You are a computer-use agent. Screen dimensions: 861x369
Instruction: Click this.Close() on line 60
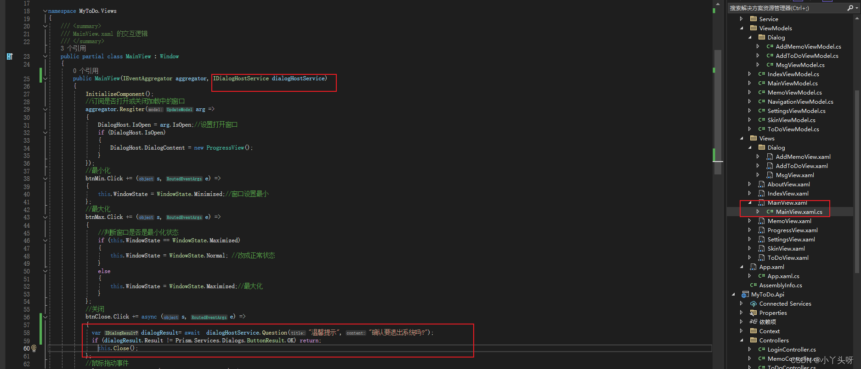[x=117, y=348]
